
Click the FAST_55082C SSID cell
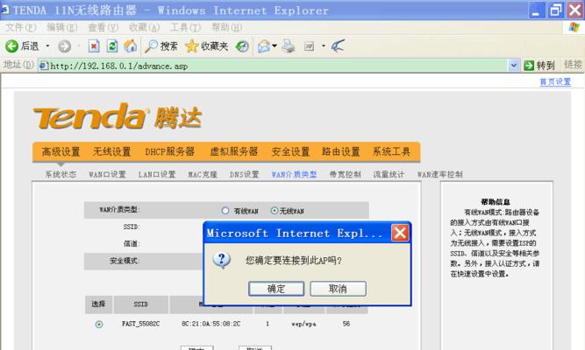pos(140,324)
